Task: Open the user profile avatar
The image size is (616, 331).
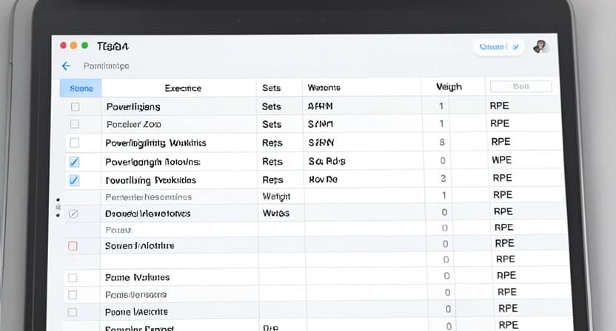Action: (x=541, y=47)
